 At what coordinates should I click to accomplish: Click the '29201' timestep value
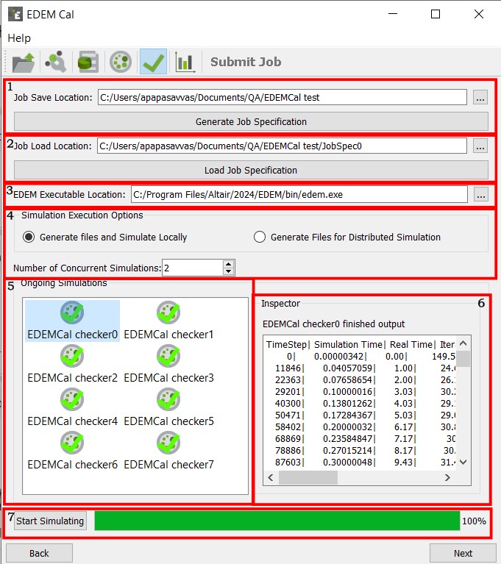288,392
